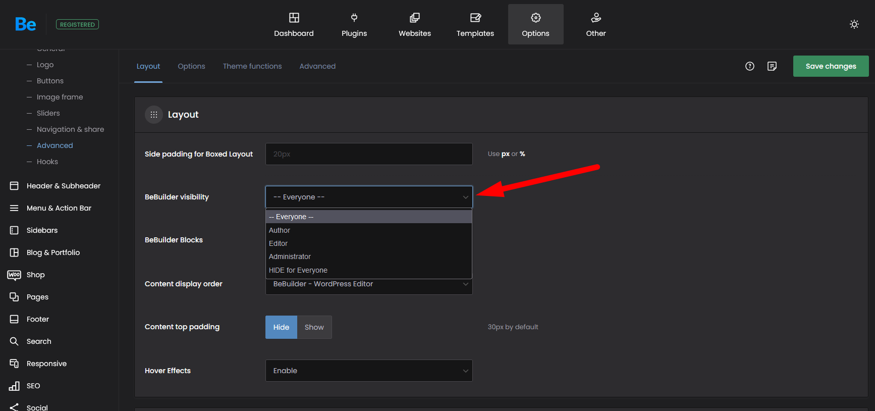Click the REGISTERED badge

pos(77,24)
